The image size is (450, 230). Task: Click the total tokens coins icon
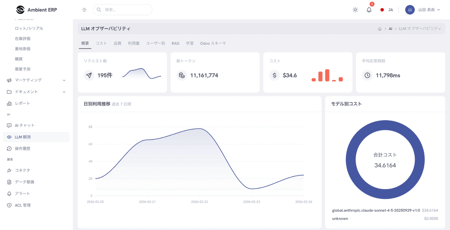(x=182, y=75)
